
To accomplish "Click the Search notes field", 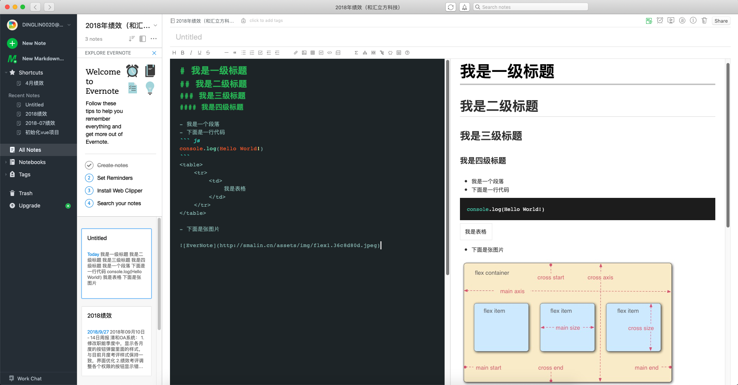I will [531, 7].
